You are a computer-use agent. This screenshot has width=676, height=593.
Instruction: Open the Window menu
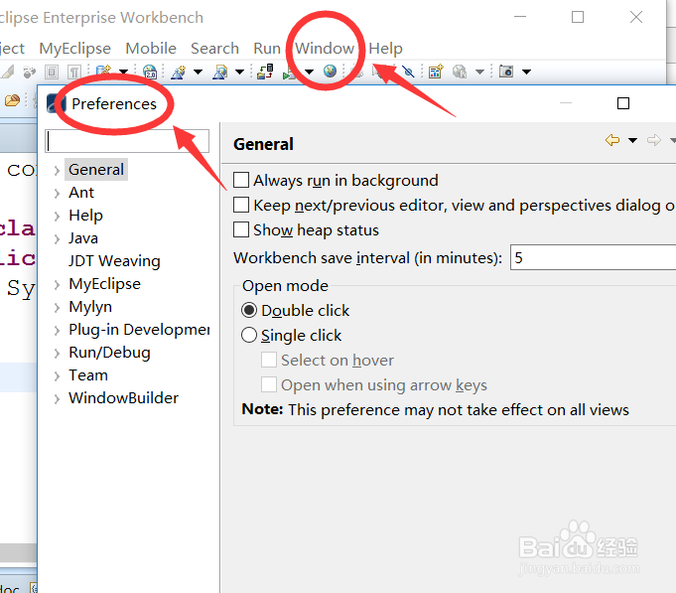point(325,49)
